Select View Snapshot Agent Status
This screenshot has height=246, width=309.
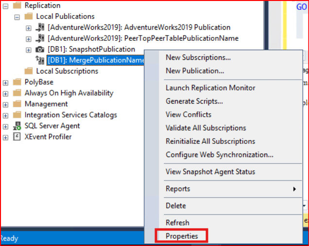[210, 172]
